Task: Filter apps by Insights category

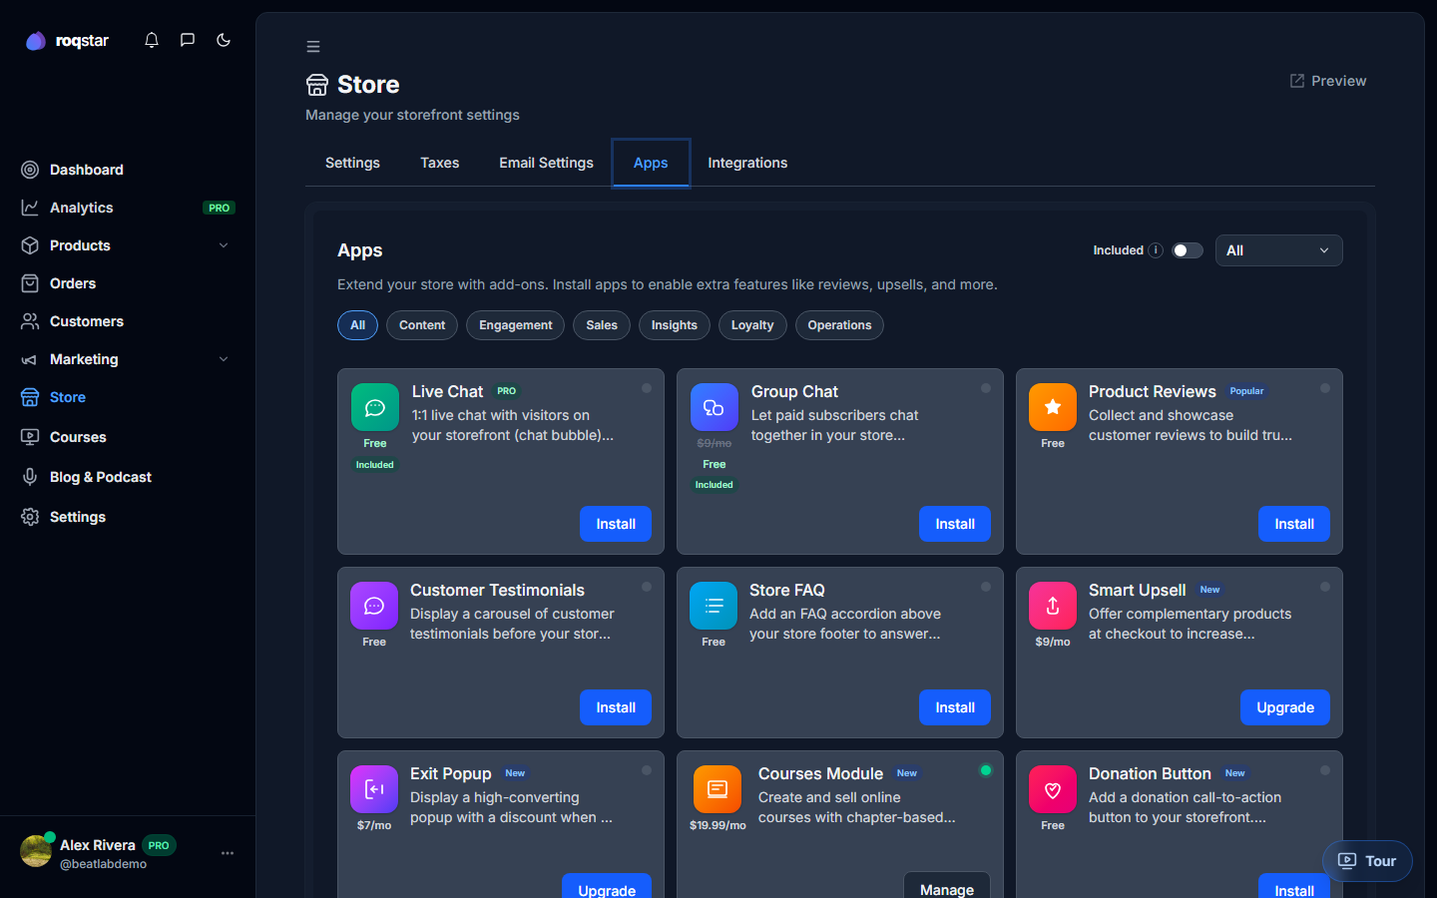Action: [675, 325]
